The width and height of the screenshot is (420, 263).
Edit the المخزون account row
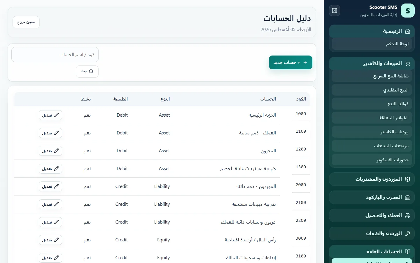tap(50, 151)
